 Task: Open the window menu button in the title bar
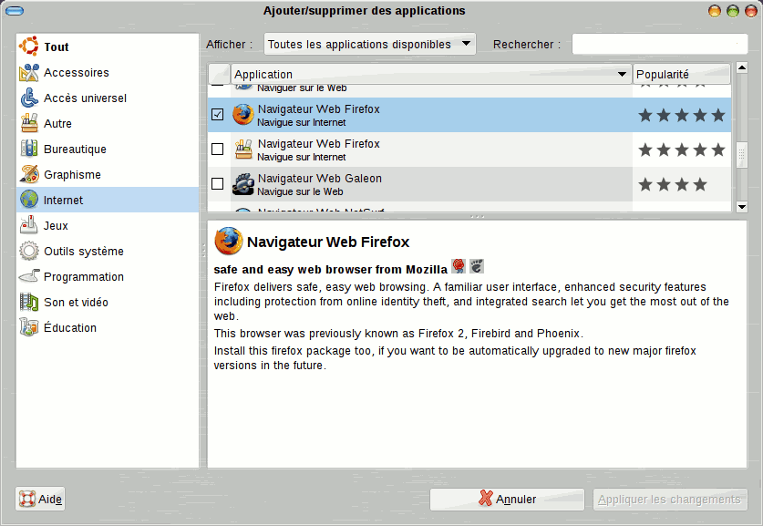tap(15, 10)
